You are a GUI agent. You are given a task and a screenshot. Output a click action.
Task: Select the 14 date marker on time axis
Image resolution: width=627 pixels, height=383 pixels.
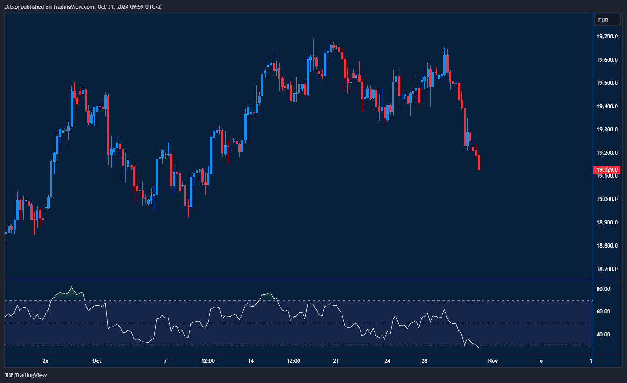click(x=251, y=361)
